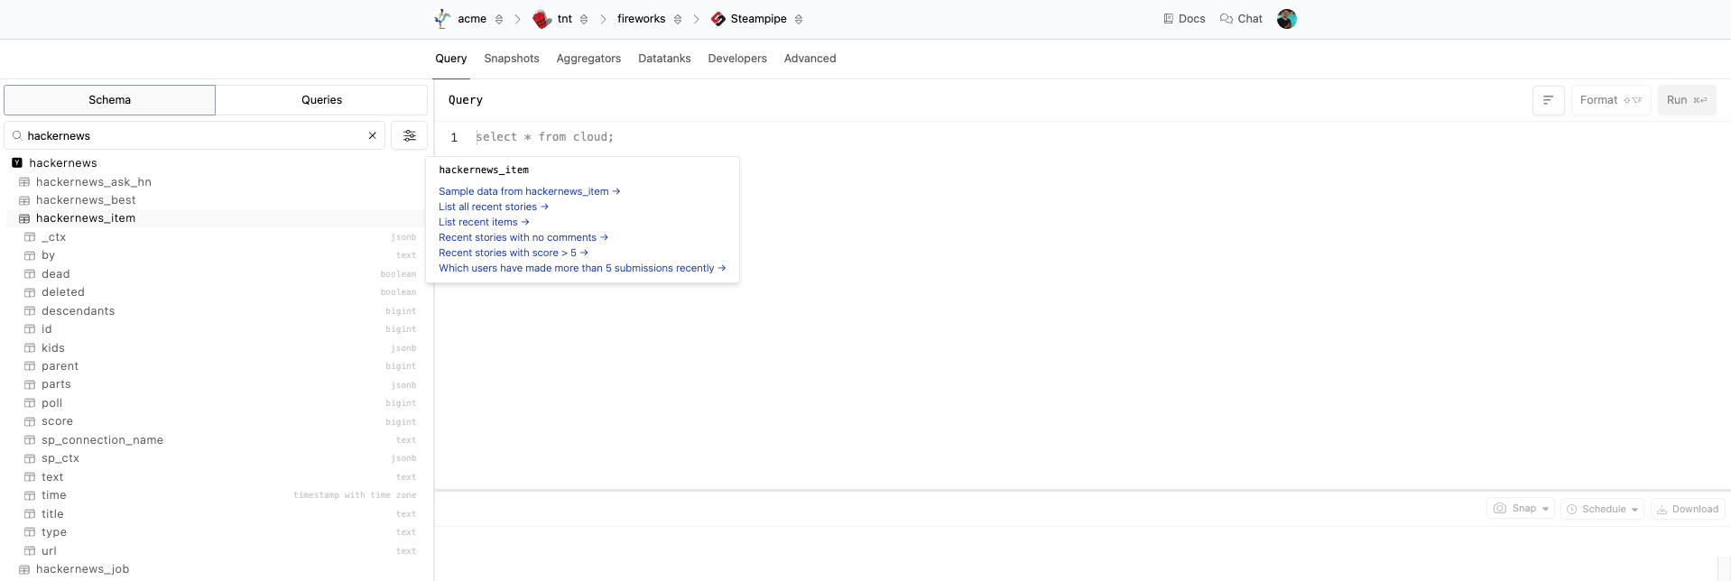This screenshot has height=581, width=1731.
Task: Open the Snapshots tab
Action: pos(511,59)
